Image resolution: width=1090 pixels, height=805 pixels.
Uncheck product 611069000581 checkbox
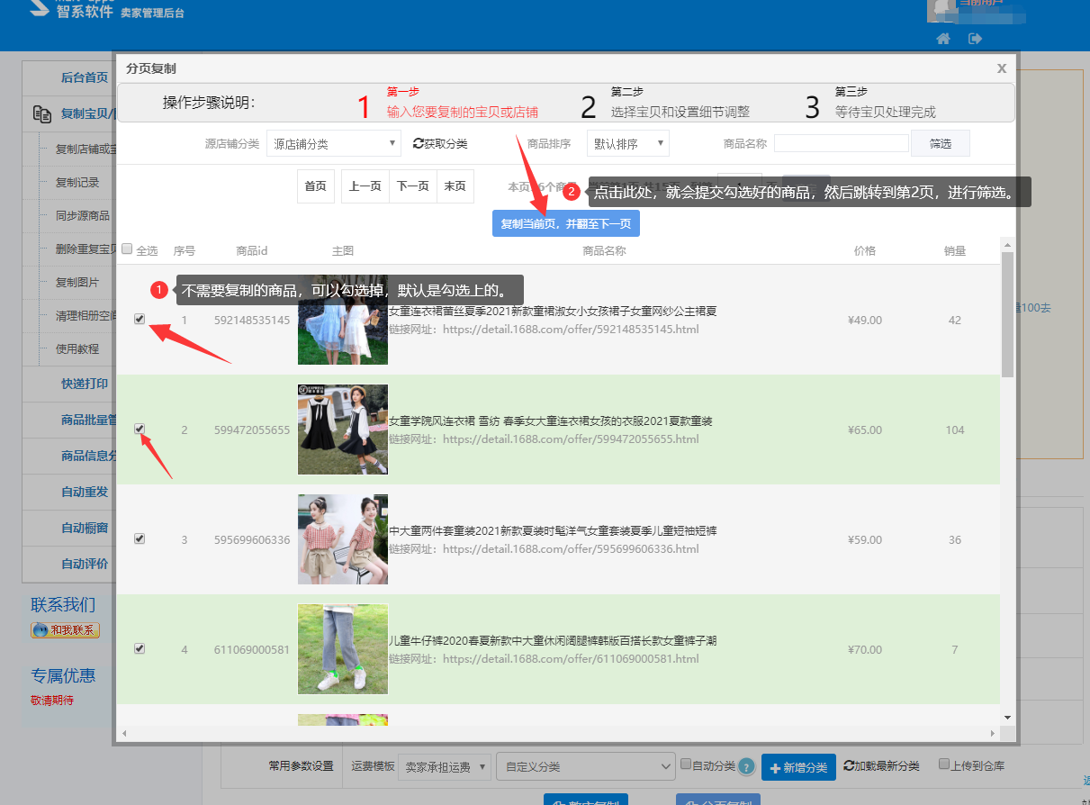tap(140, 648)
